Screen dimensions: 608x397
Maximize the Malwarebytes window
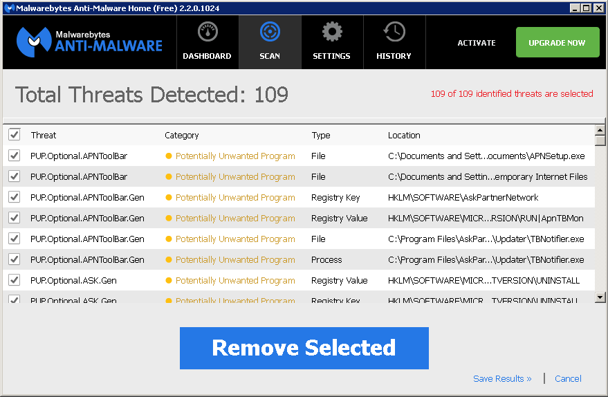[x=587, y=8]
